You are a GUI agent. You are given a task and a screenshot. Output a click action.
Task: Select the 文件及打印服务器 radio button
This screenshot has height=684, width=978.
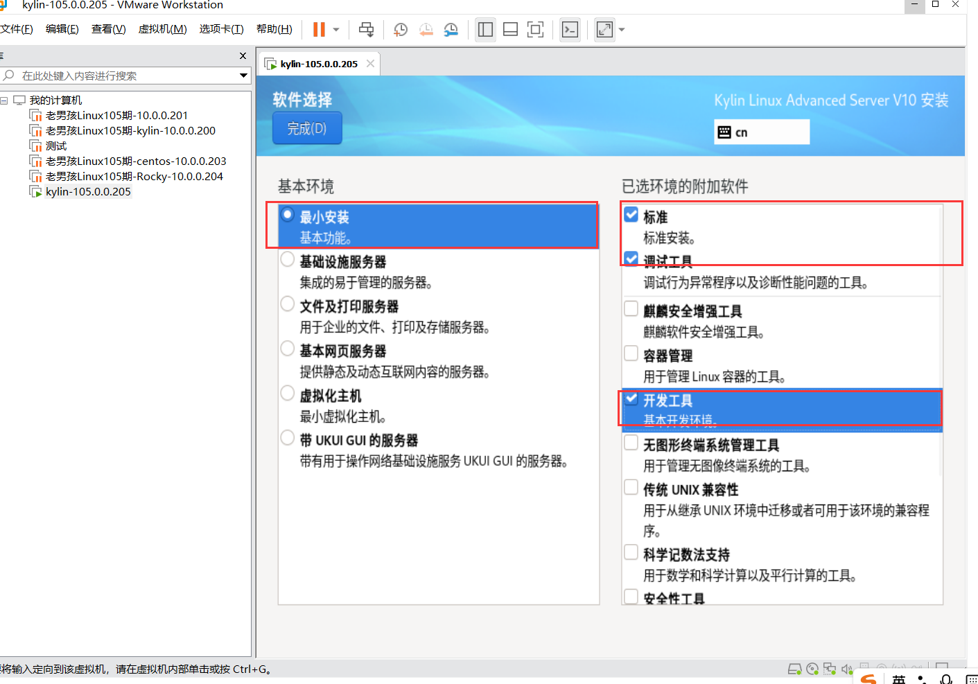point(288,304)
